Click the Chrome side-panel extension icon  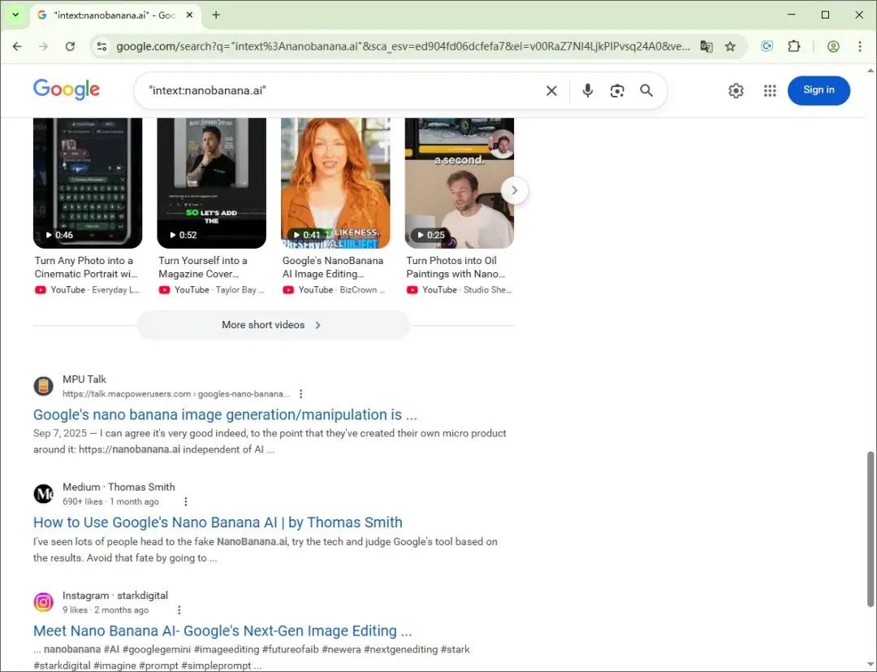tap(767, 46)
